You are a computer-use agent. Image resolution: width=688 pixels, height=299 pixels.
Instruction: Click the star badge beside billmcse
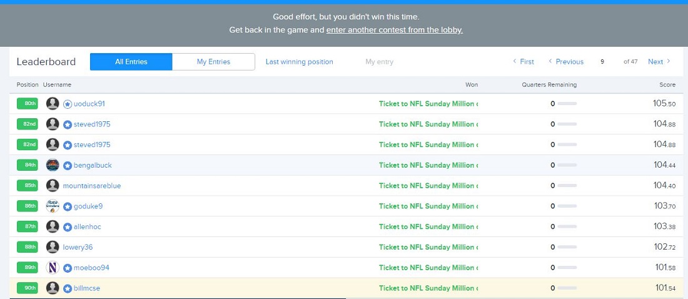coord(68,288)
